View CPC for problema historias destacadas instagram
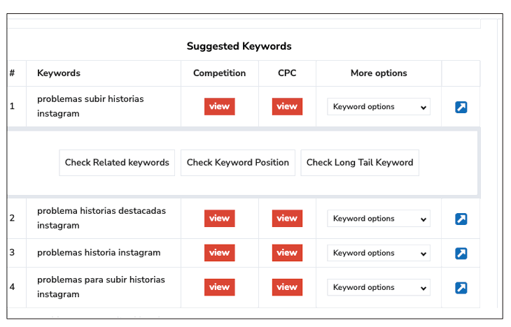This screenshot has height=327, width=511. (x=287, y=218)
